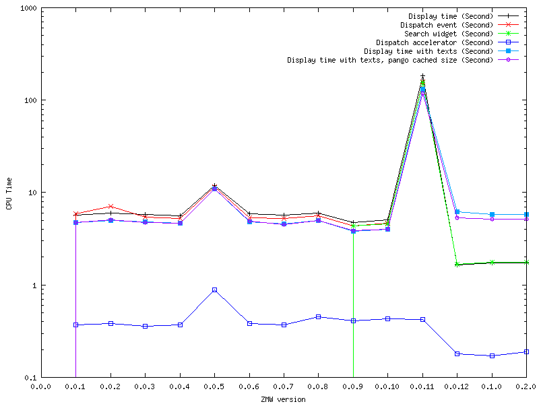Click the 0.0.11 tick label on the x-axis
539x404 pixels.
(422, 386)
